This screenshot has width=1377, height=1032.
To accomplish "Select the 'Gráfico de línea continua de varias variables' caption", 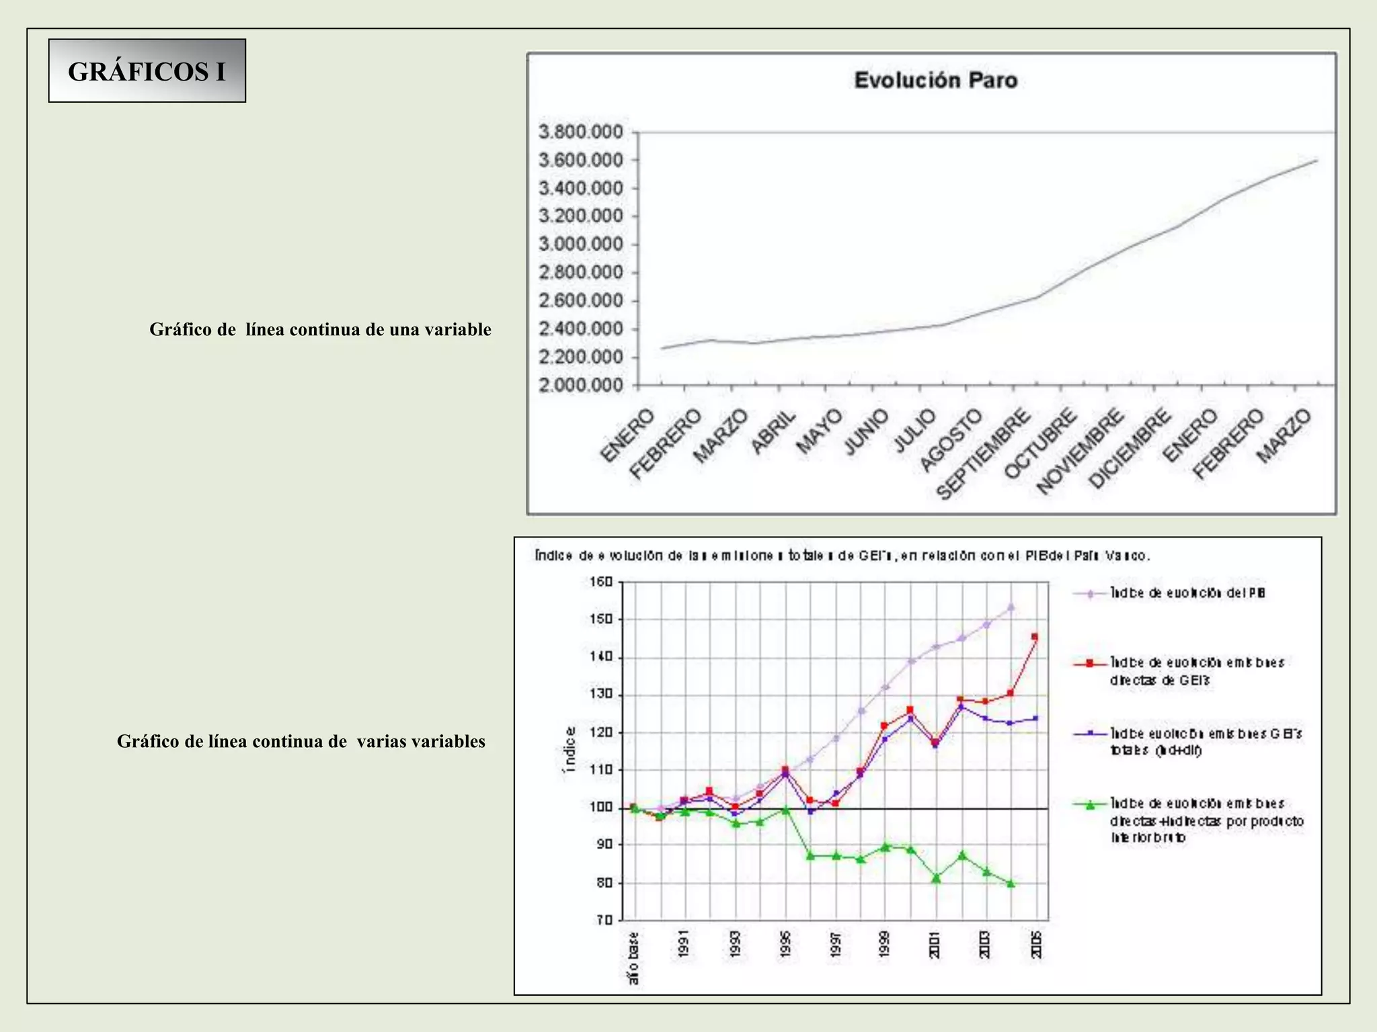I will click(301, 741).
